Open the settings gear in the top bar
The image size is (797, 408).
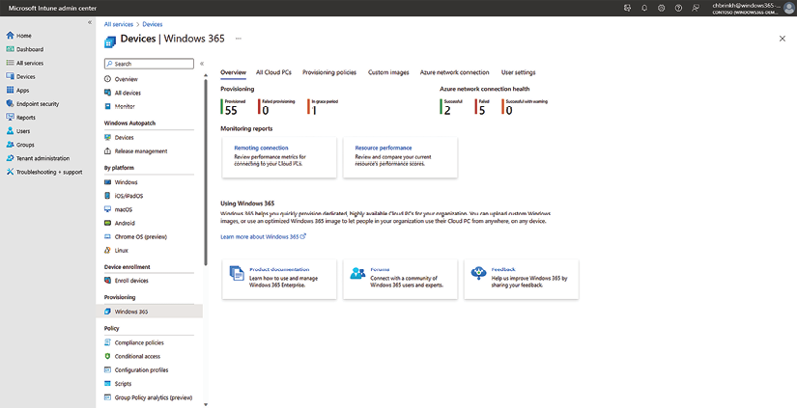point(662,8)
